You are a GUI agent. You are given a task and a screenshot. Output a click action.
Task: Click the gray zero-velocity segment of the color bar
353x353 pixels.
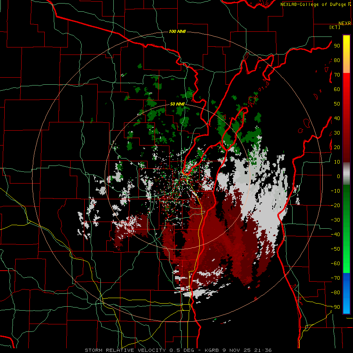pos(346,173)
